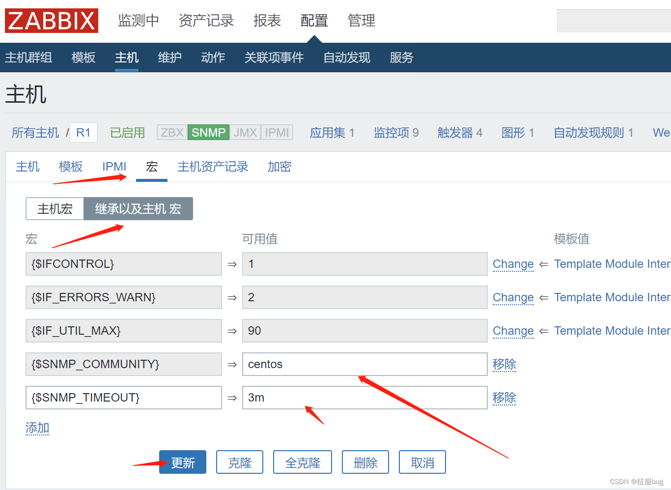This screenshot has width=671, height=490.
Task: Click the 删除 button
Action: point(365,462)
